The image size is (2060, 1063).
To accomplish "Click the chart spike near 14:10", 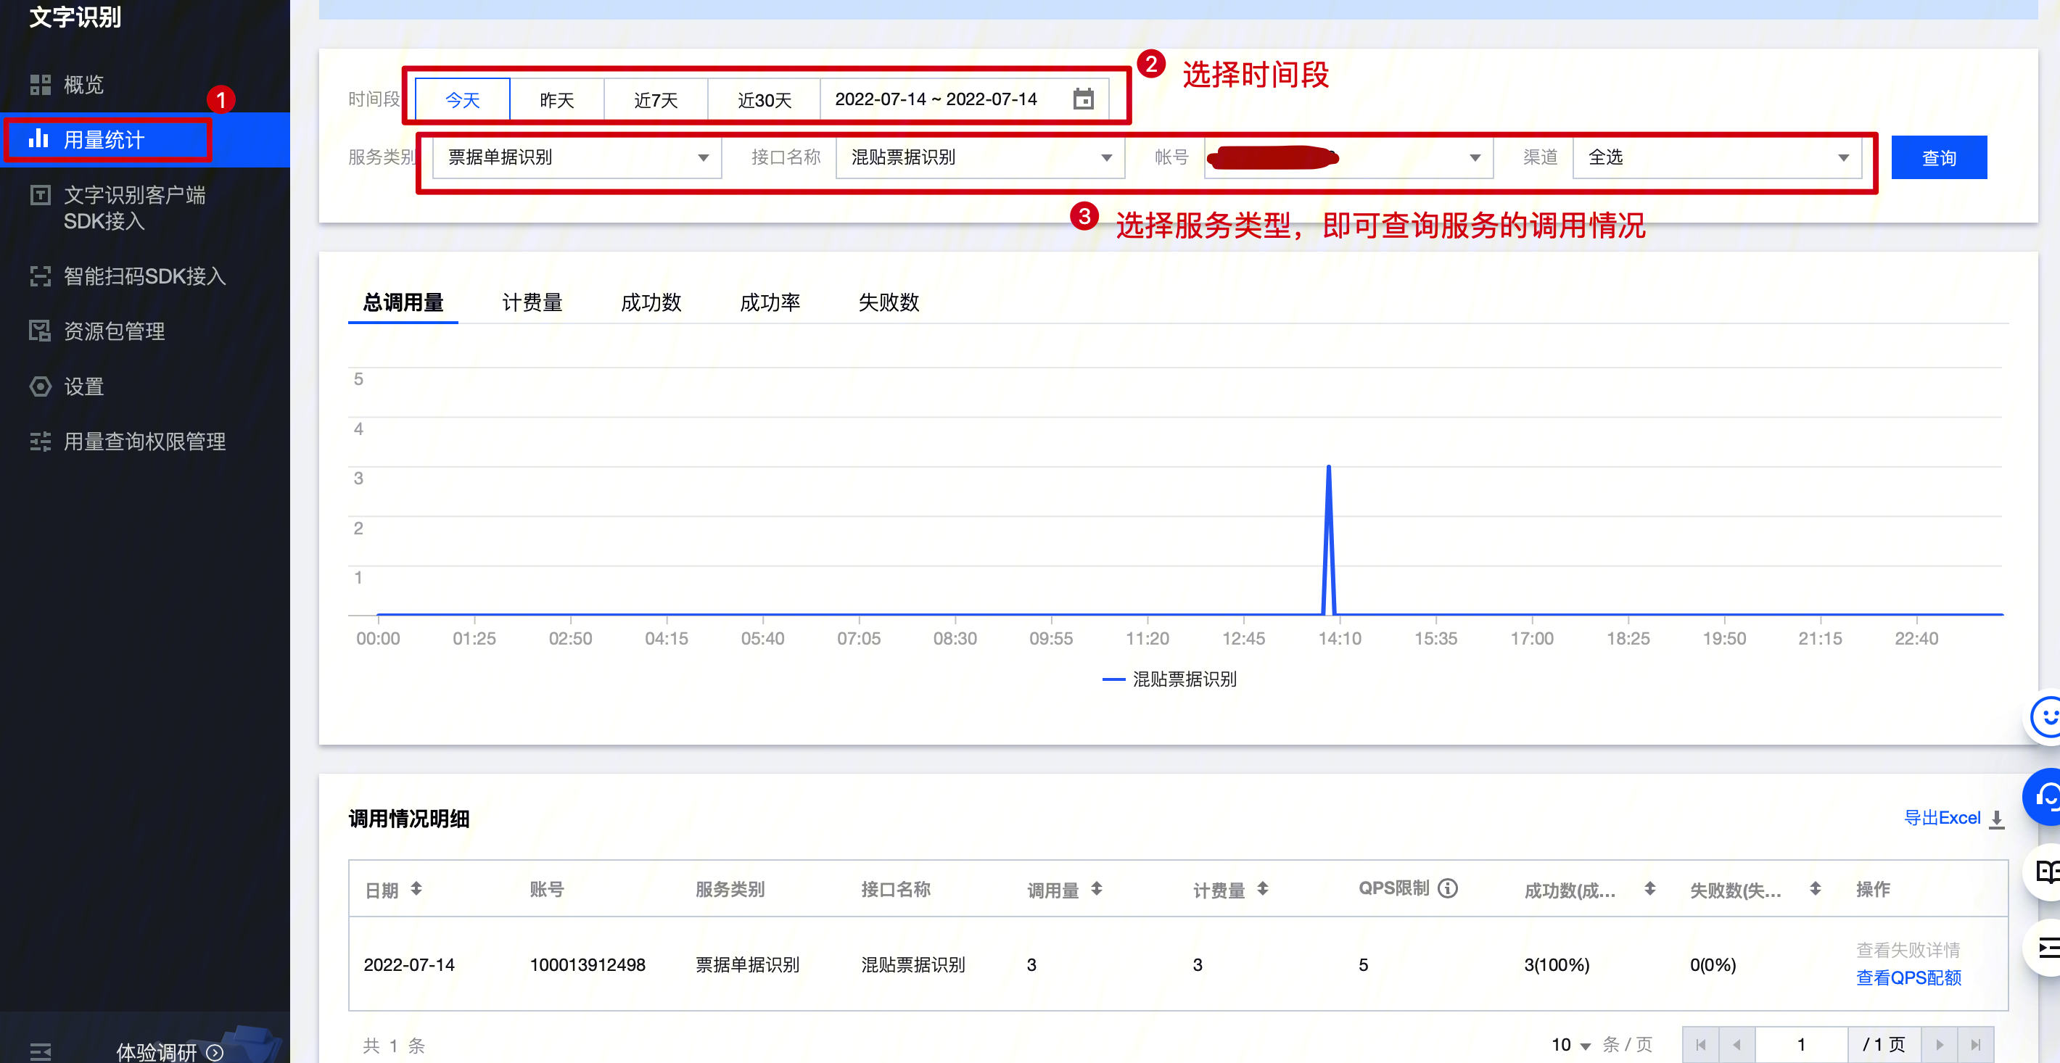I will 1328,539.
